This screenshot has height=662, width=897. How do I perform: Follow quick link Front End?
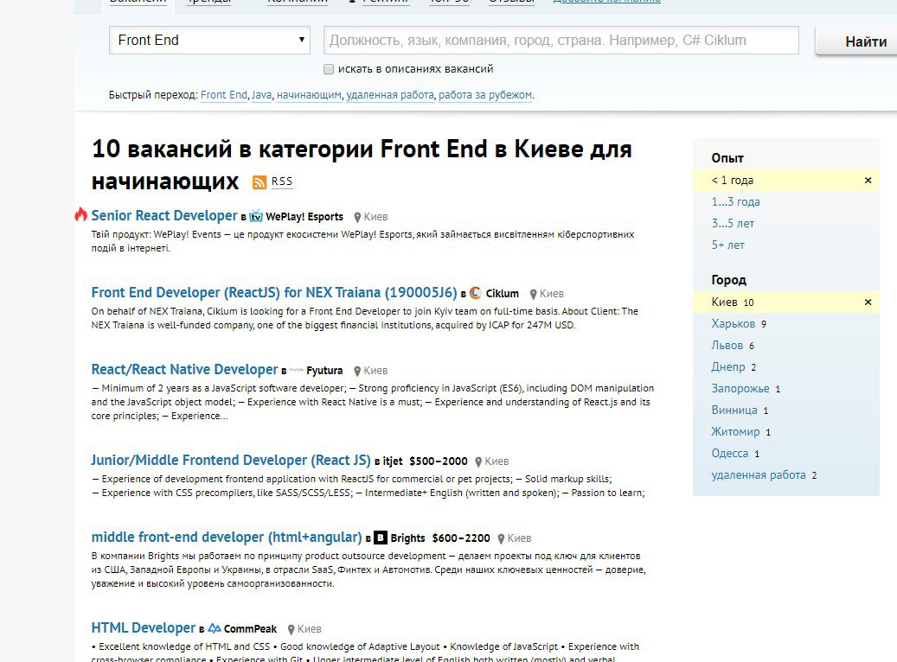(224, 95)
